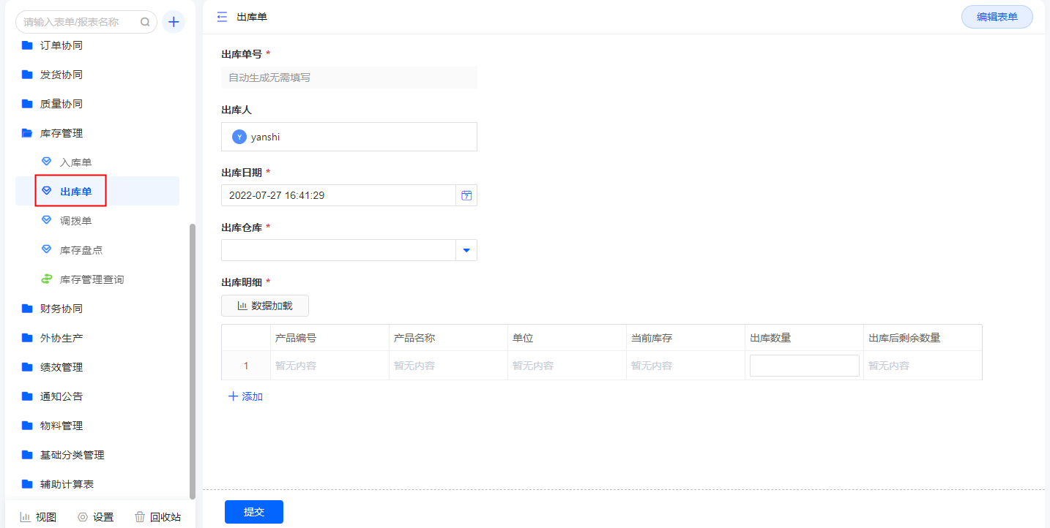This screenshot has height=528, width=1050.
Task: Click the 单位 column header
Action: click(x=567, y=338)
